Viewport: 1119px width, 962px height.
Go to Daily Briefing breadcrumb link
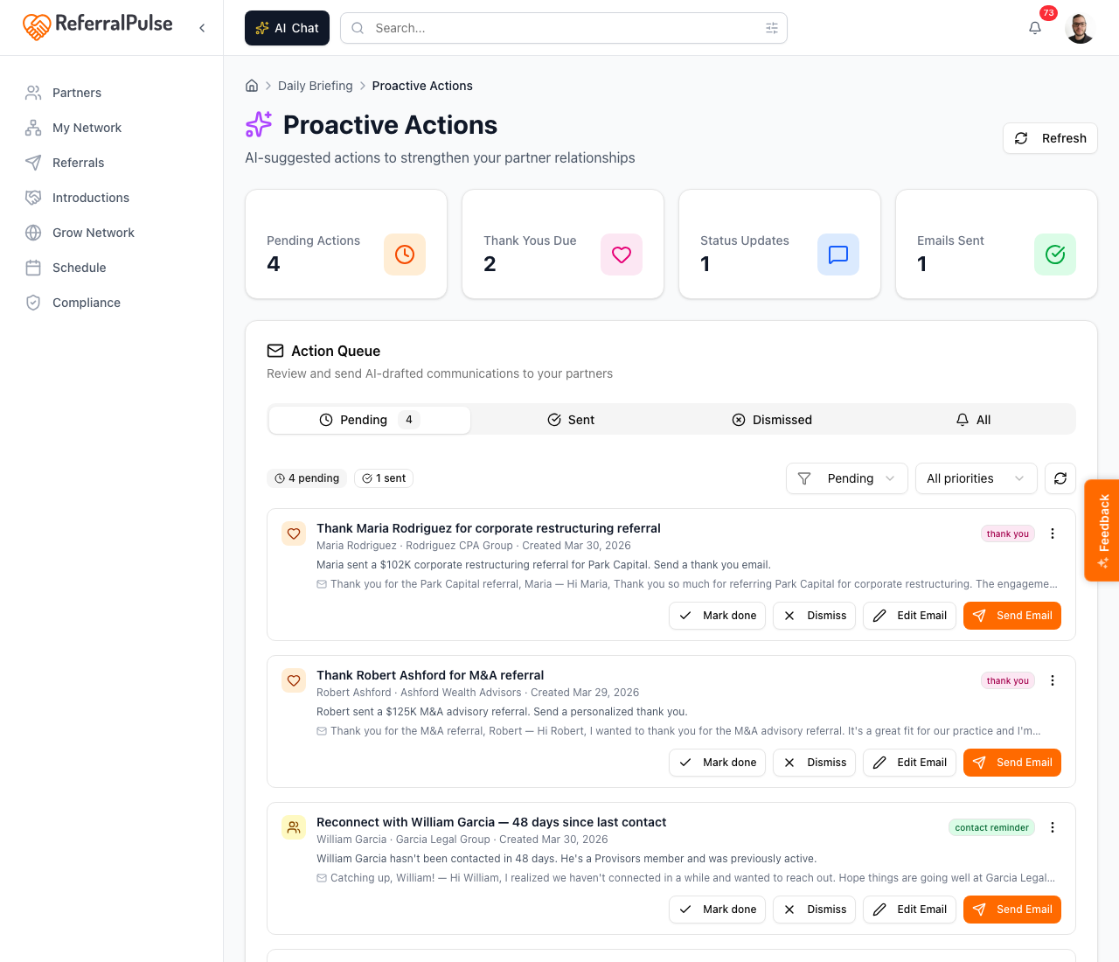coord(316,86)
